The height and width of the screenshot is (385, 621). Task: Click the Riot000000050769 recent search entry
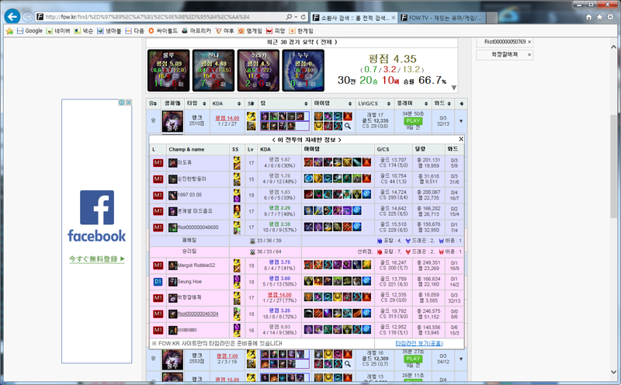505,42
